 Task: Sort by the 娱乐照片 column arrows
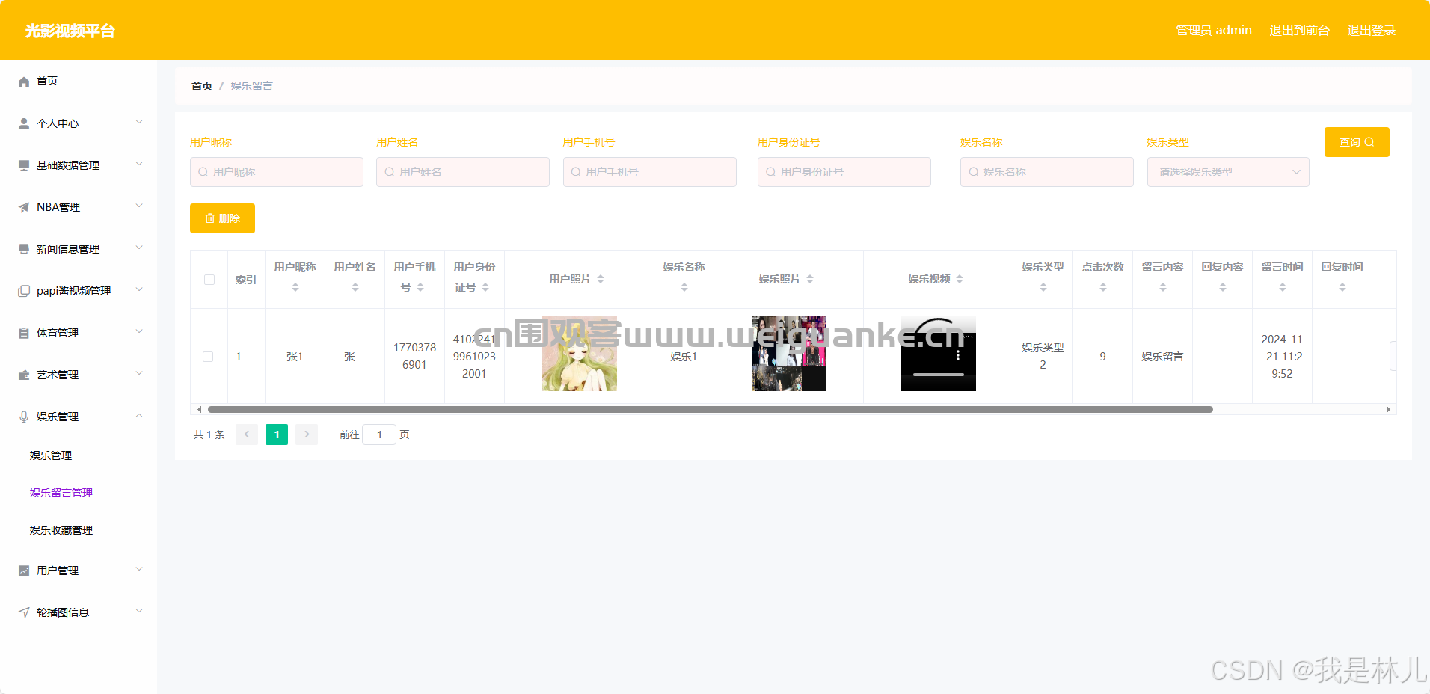click(810, 279)
